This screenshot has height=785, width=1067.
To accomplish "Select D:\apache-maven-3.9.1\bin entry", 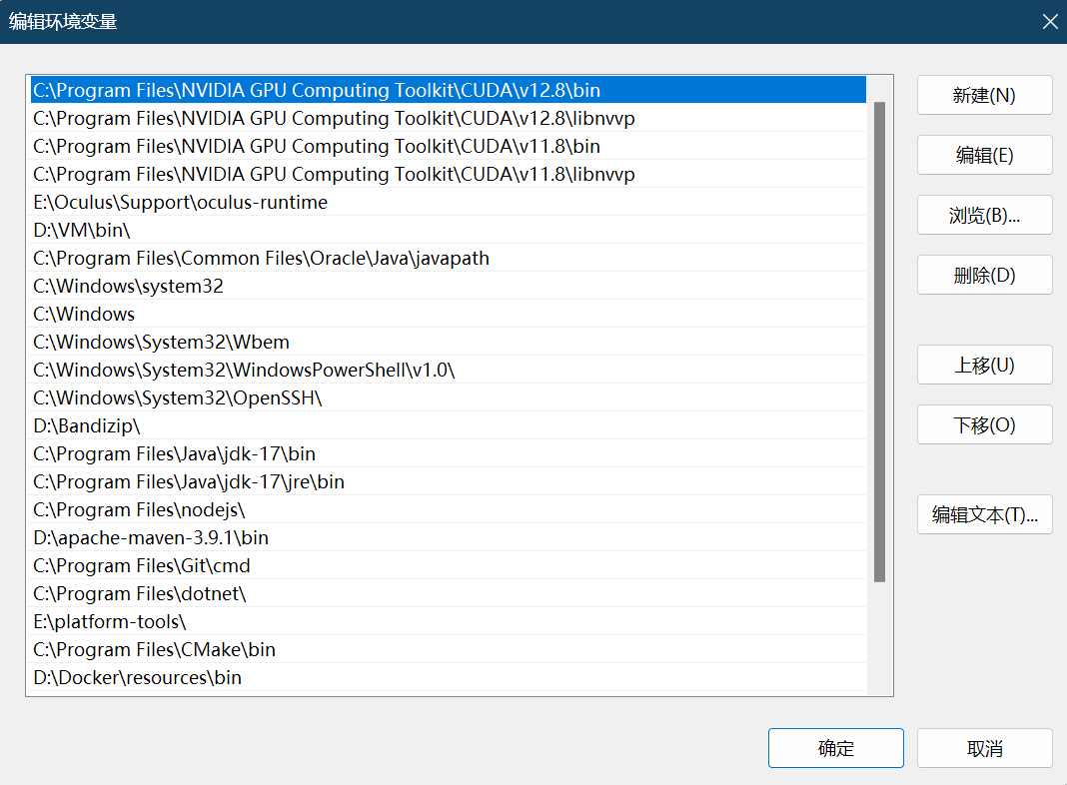I will (449, 537).
